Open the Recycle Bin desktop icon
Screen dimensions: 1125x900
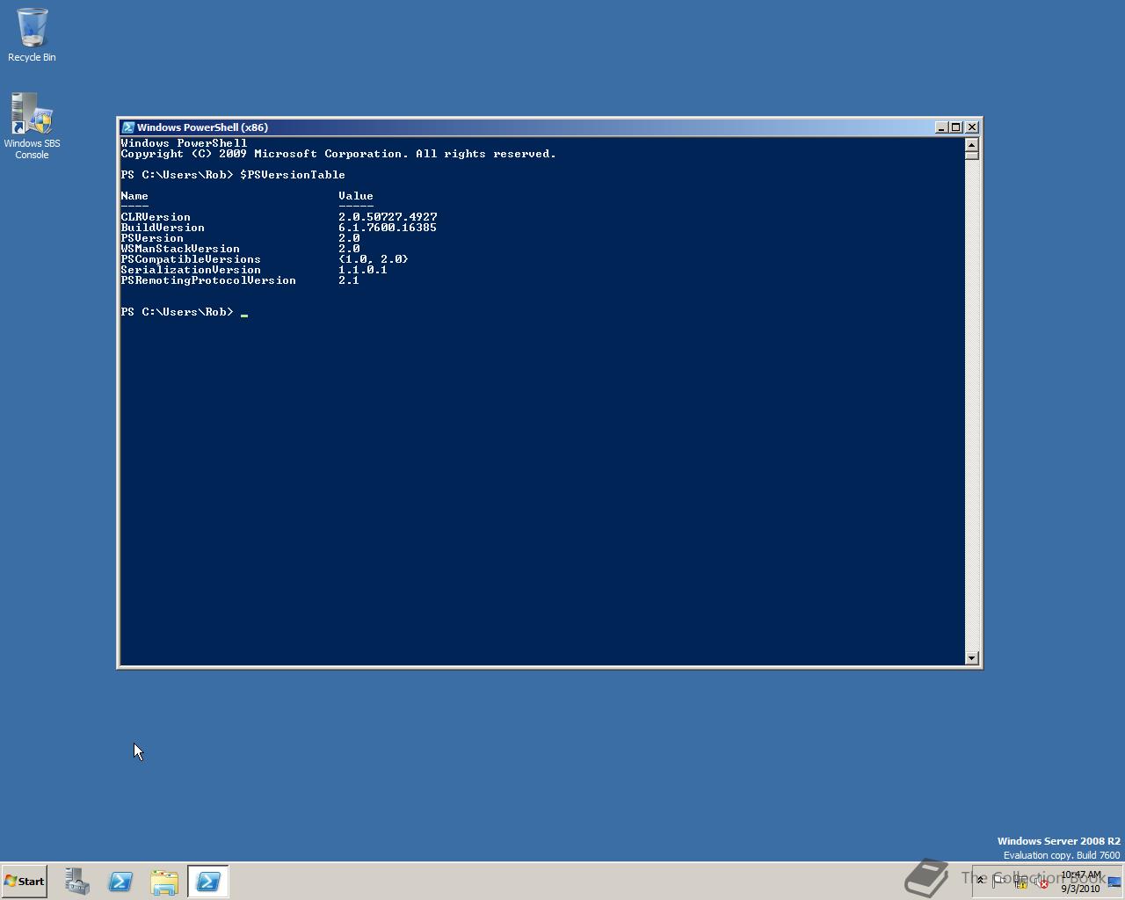[x=32, y=35]
